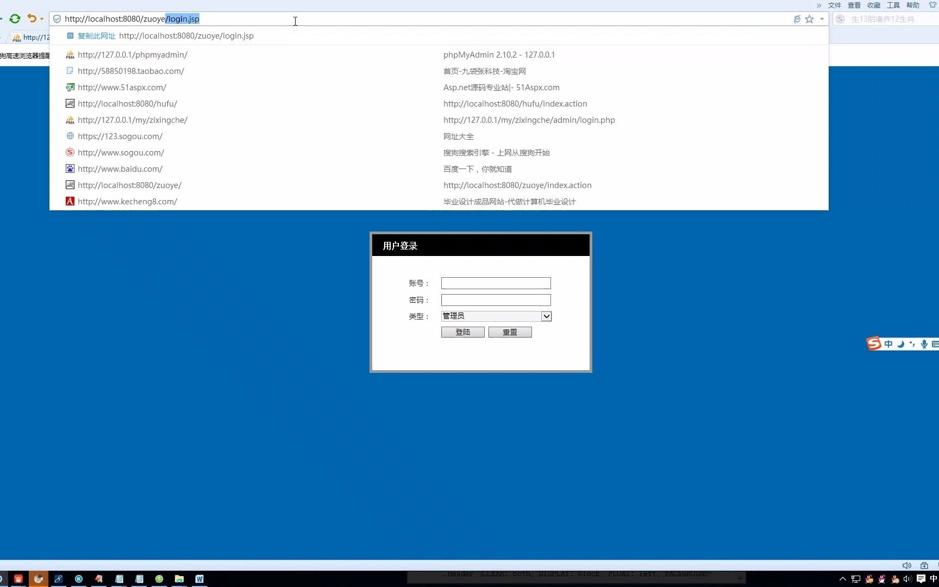Viewport: 939px width, 587px height.
Task: Toggle the Sogou IME punctuation icon
Action: pos(912,344)
